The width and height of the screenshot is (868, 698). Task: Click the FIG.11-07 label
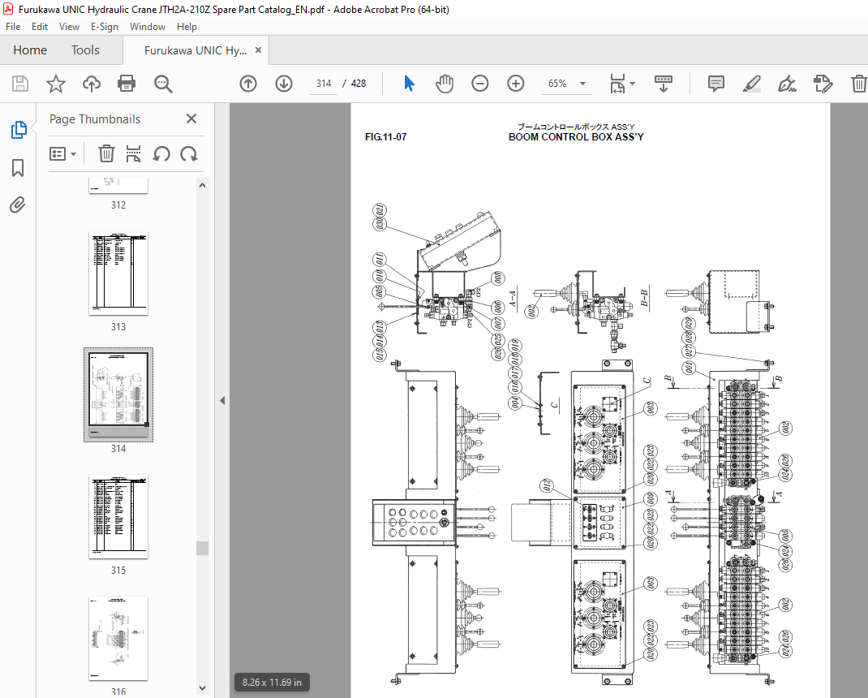coord(386,137)
